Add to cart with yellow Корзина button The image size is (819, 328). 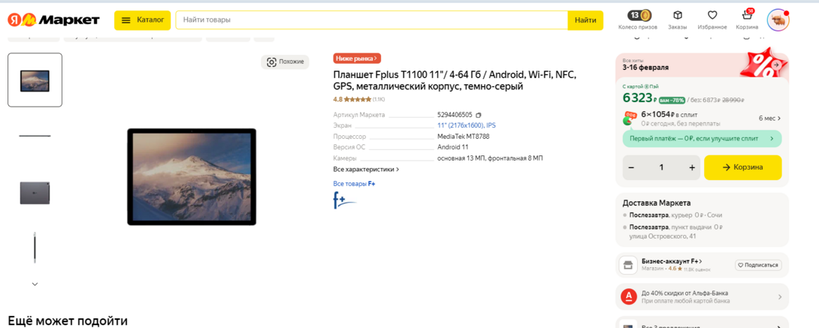(742, 167)
